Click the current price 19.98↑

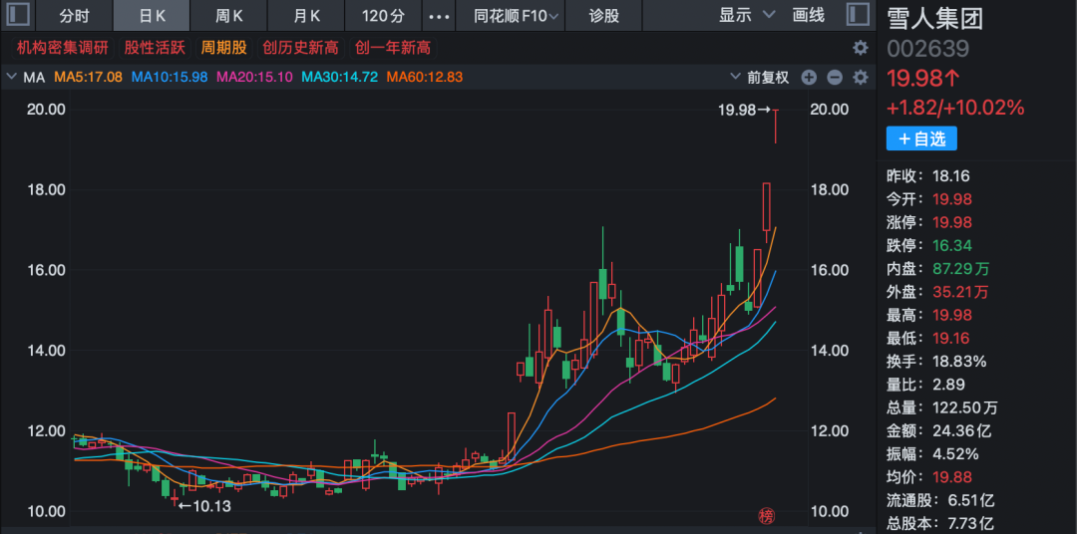tap(923, 79)
